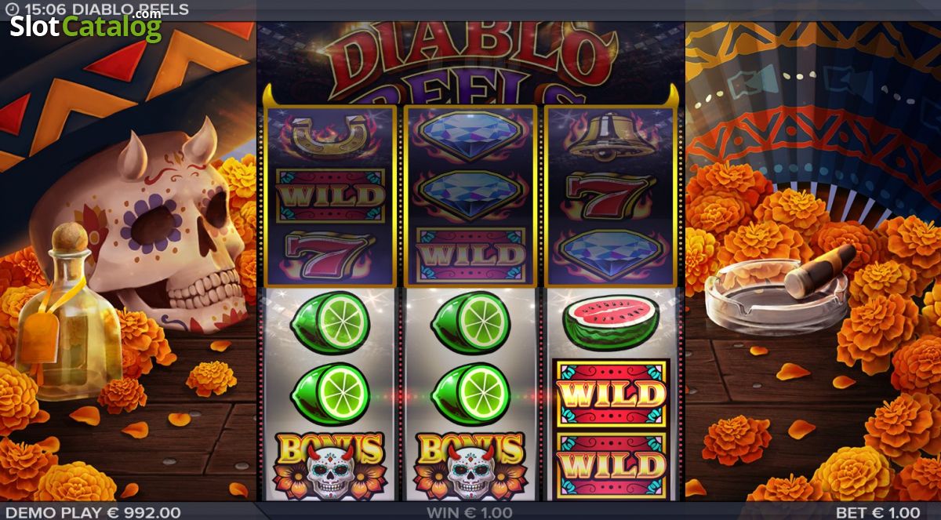Click the flaming 7 on right upper reel

coord(611,196)
